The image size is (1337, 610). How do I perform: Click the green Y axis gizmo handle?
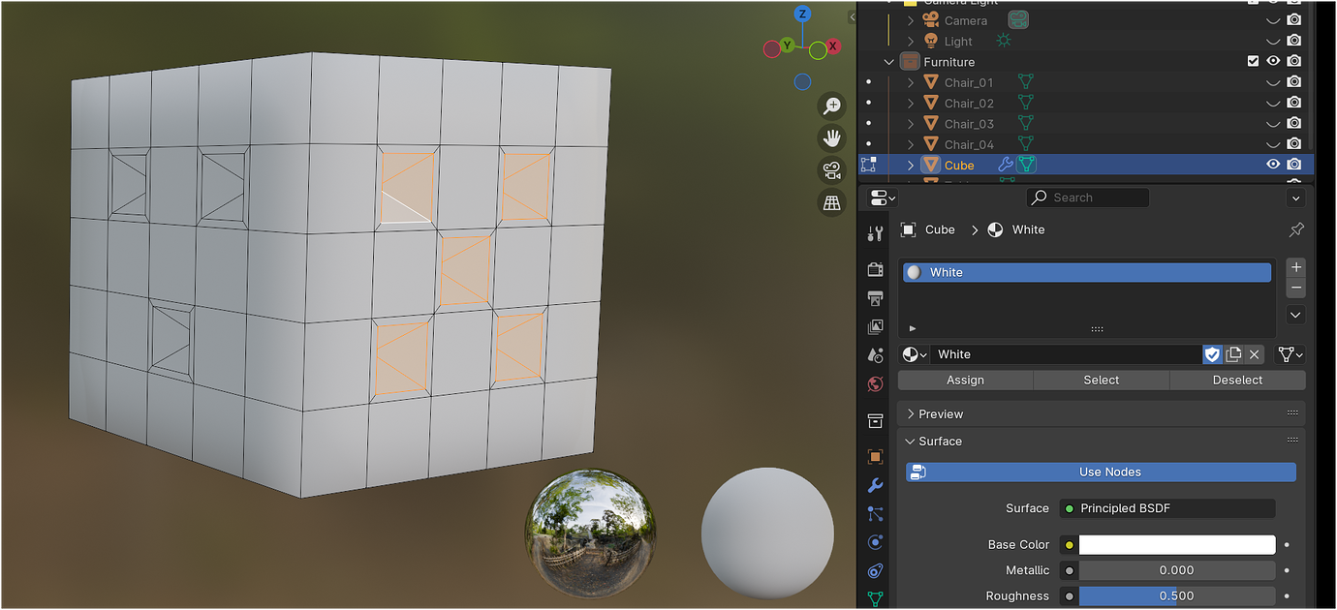point(788,46)
